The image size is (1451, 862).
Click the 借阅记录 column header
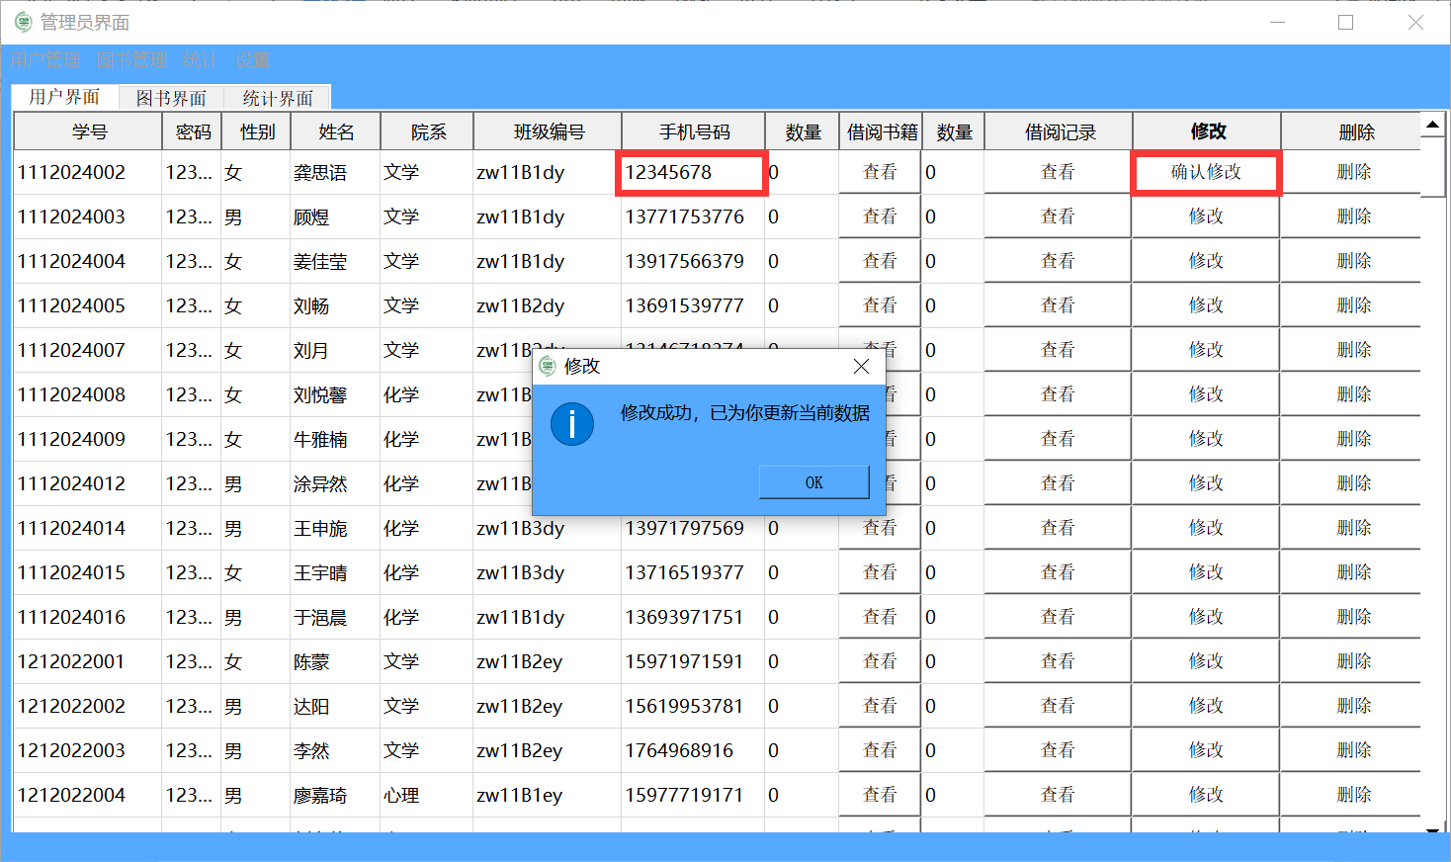coord(1060,131)
